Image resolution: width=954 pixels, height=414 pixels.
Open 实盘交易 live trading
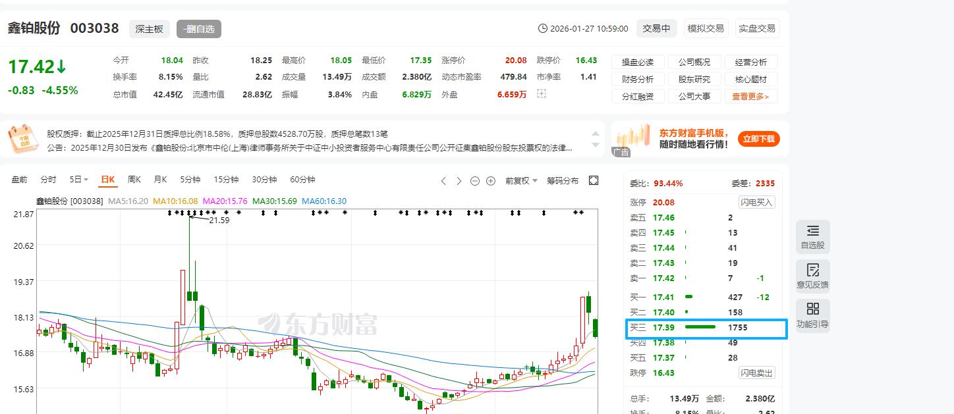(757, 28)
